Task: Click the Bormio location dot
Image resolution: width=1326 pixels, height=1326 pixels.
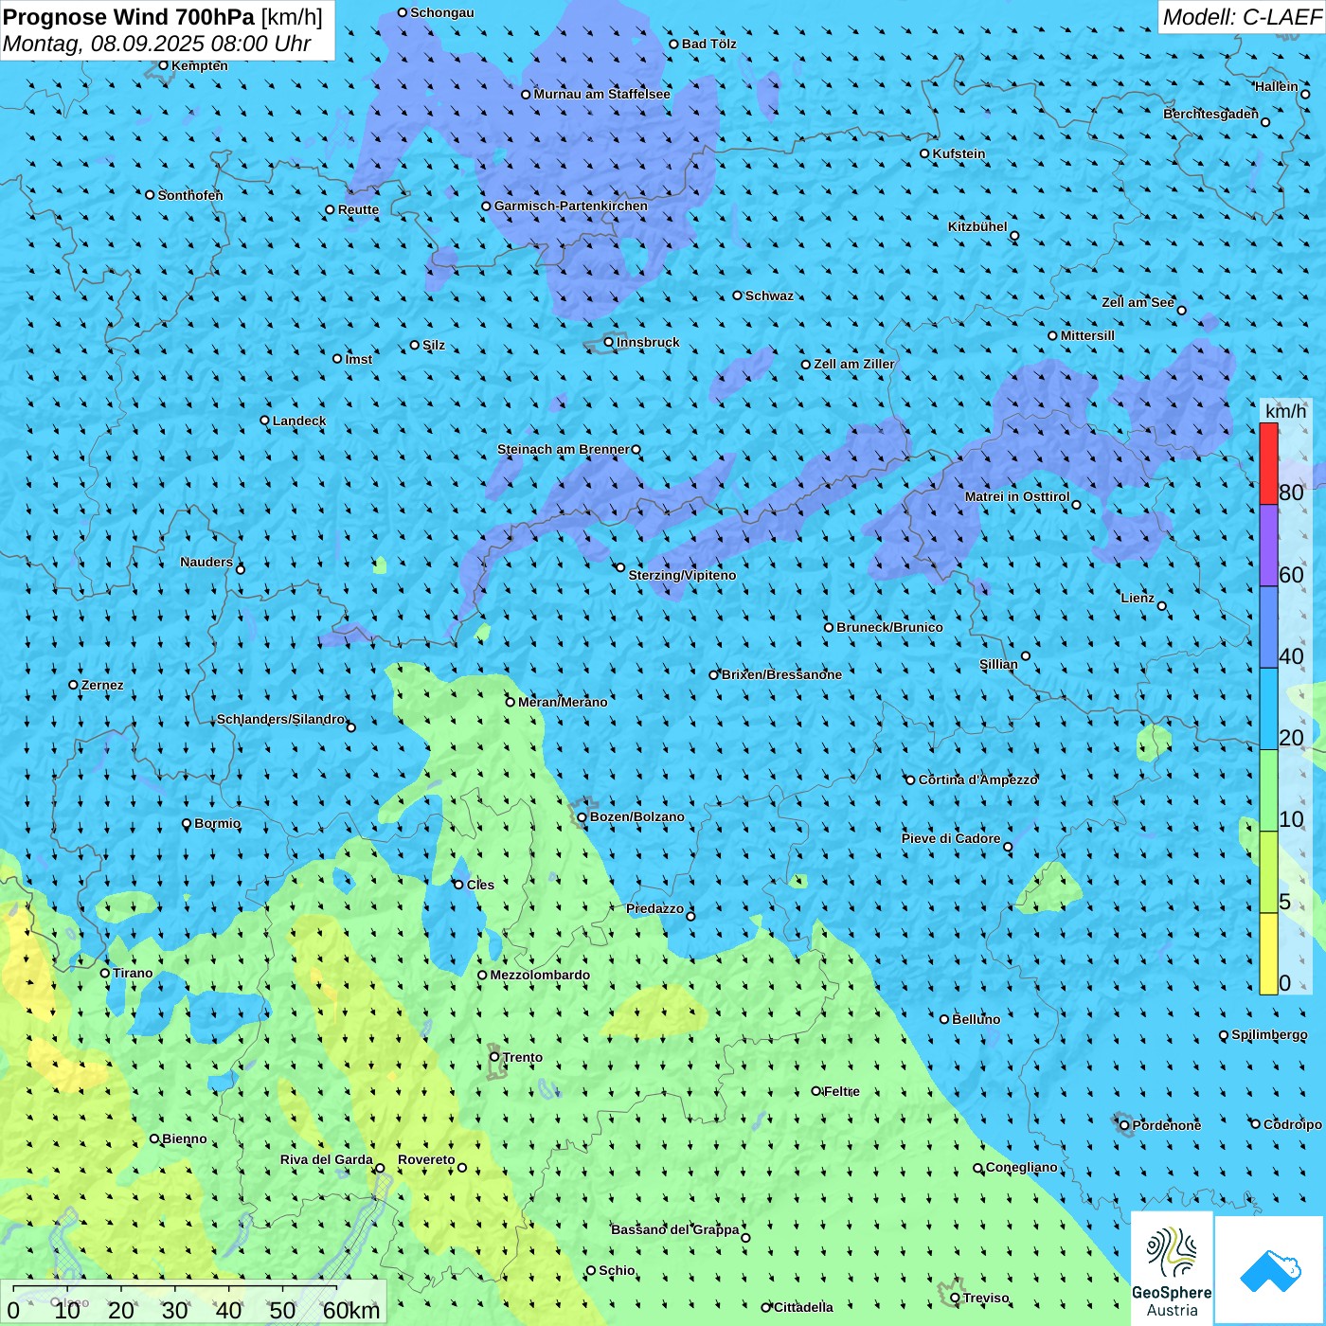Action: click(187, 824)
